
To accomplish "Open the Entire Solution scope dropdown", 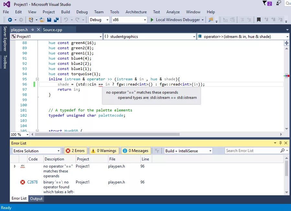I will (x=37, y=151).
